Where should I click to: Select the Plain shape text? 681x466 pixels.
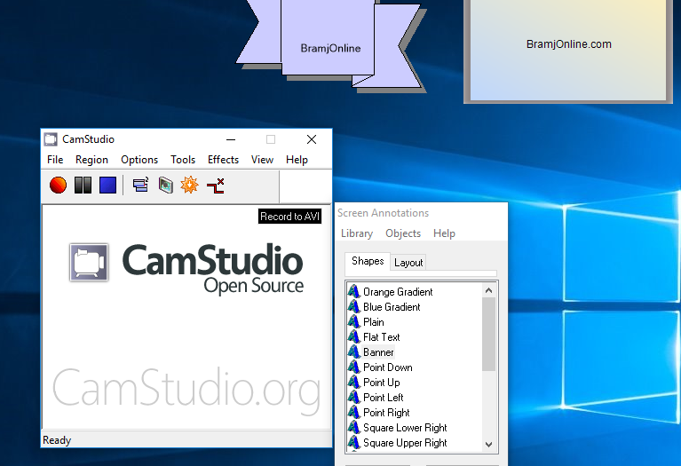(x=374, y=322)
